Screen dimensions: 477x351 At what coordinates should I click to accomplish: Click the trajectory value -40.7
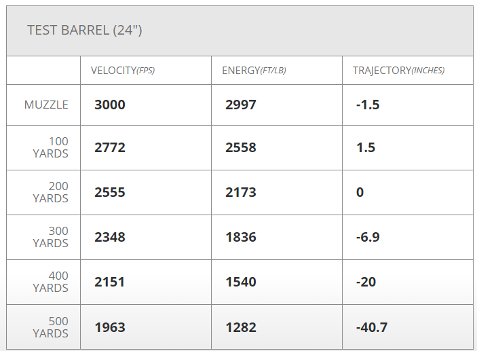(372, 327)
